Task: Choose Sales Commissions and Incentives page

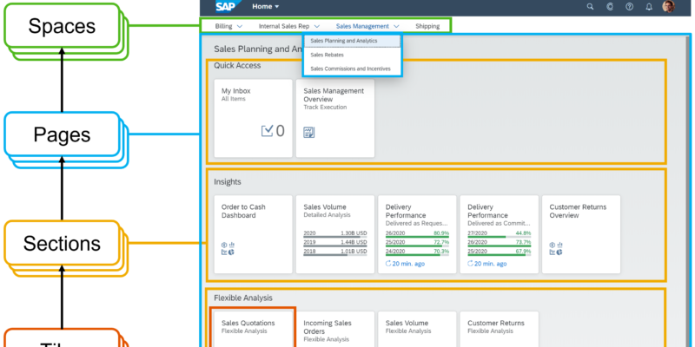Action: [352, 69]
